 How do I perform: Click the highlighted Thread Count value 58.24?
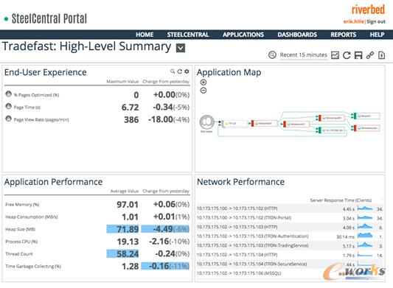point(122,253)
